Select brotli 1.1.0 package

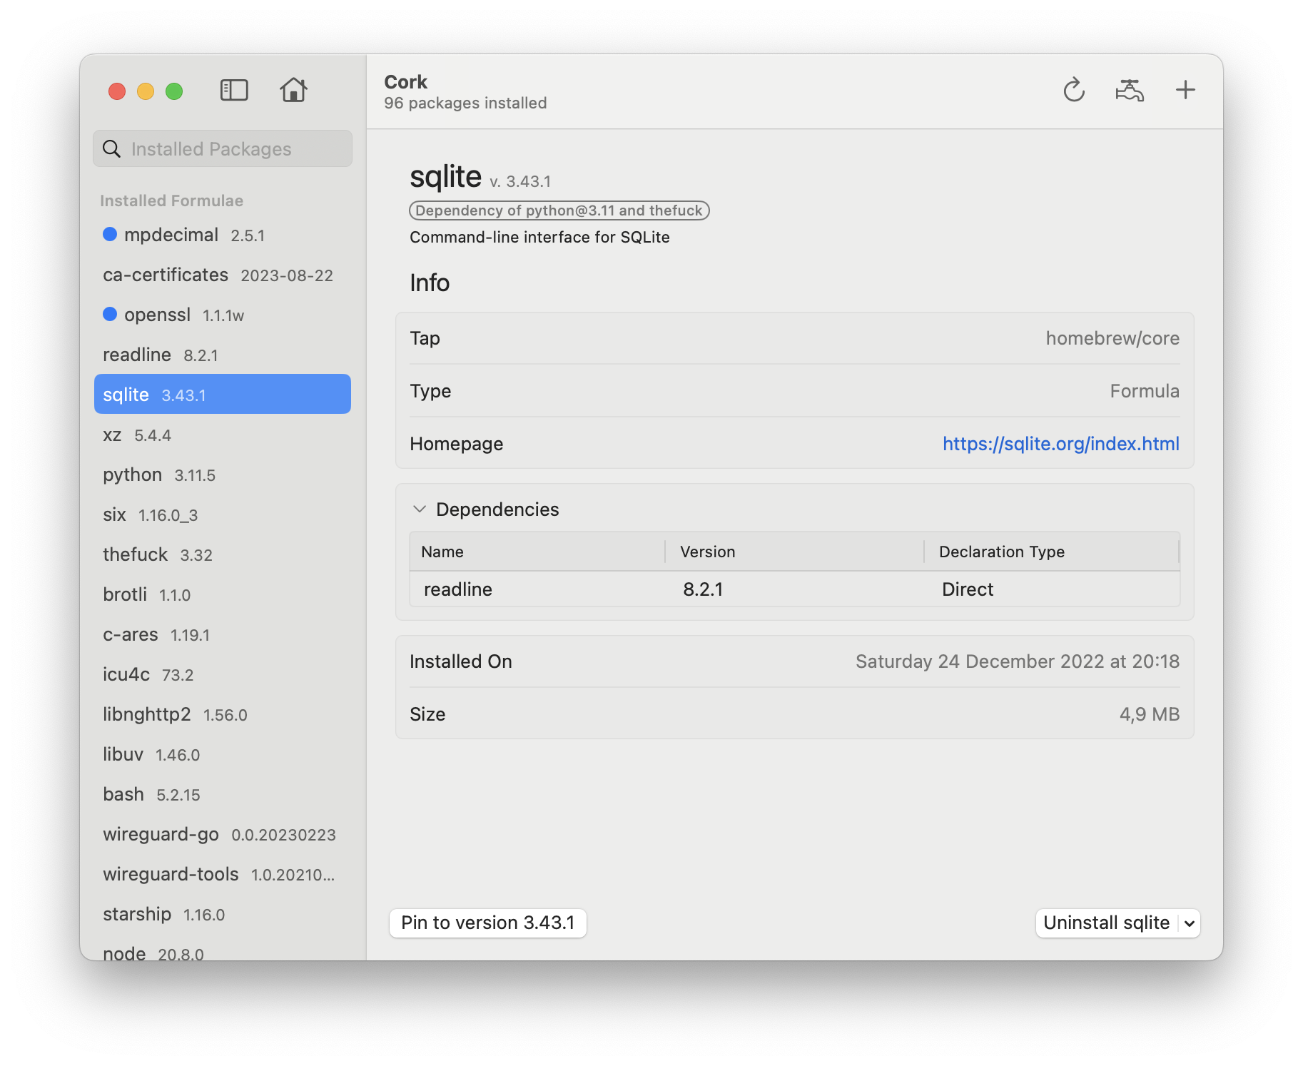click(223, 594)
